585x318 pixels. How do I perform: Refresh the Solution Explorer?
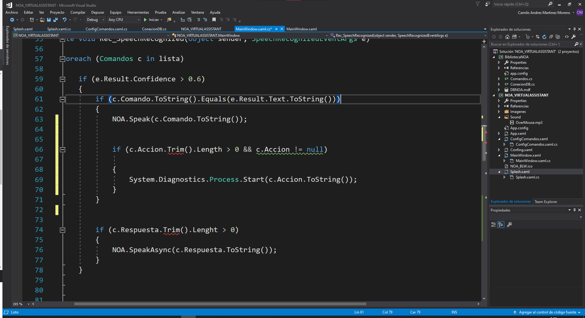[544, 37]
